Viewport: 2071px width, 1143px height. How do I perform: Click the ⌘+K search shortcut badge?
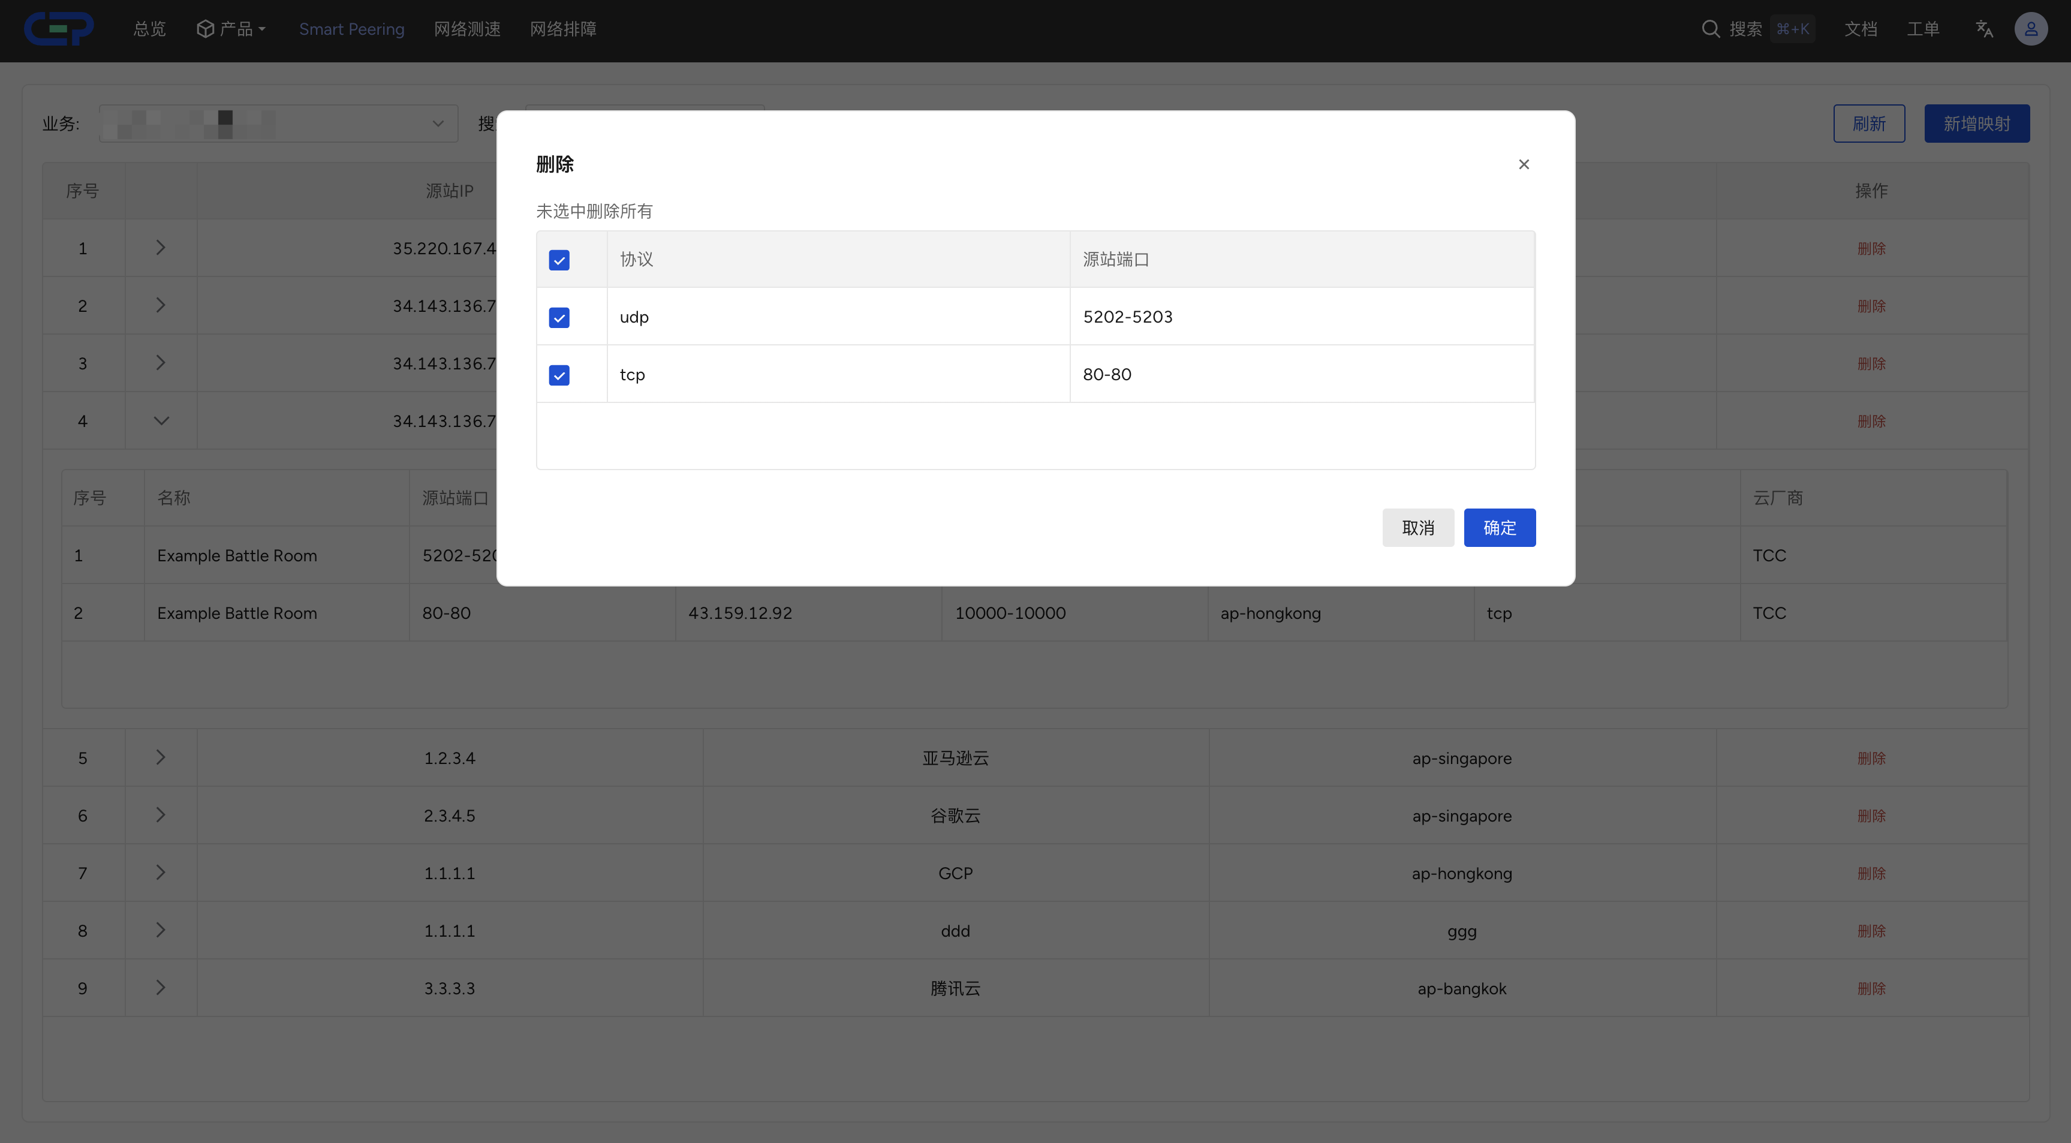pyautogui.click(x=1793, y=29)
